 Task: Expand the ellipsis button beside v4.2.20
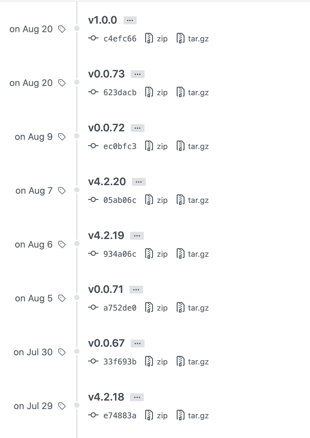(139, 182)
